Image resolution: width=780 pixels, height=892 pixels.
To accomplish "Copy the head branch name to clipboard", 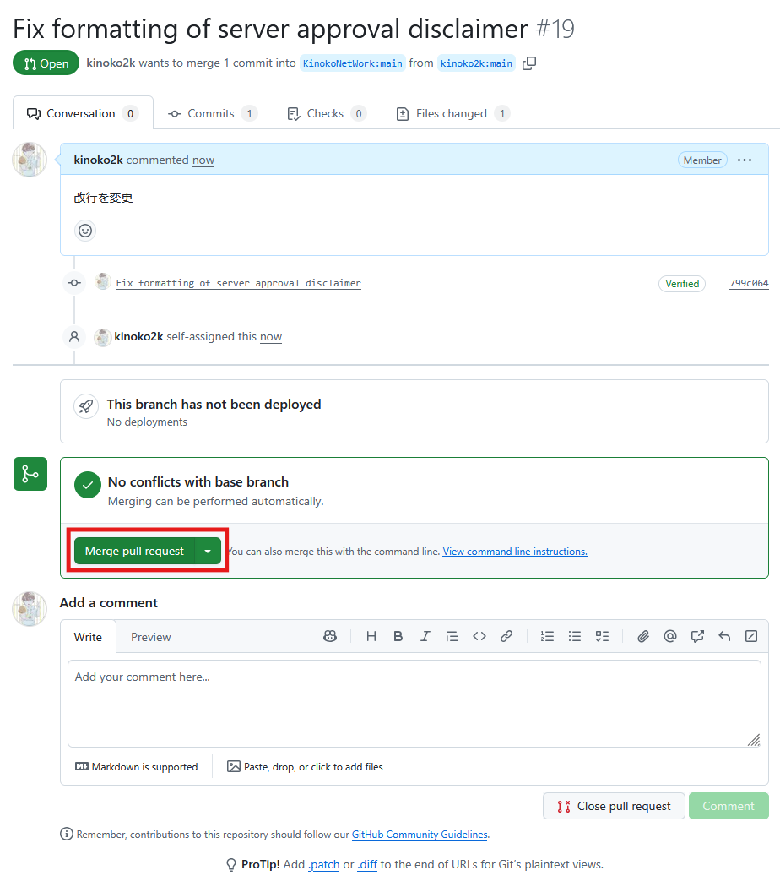I will pyautogui.click(x=529, y=63).
